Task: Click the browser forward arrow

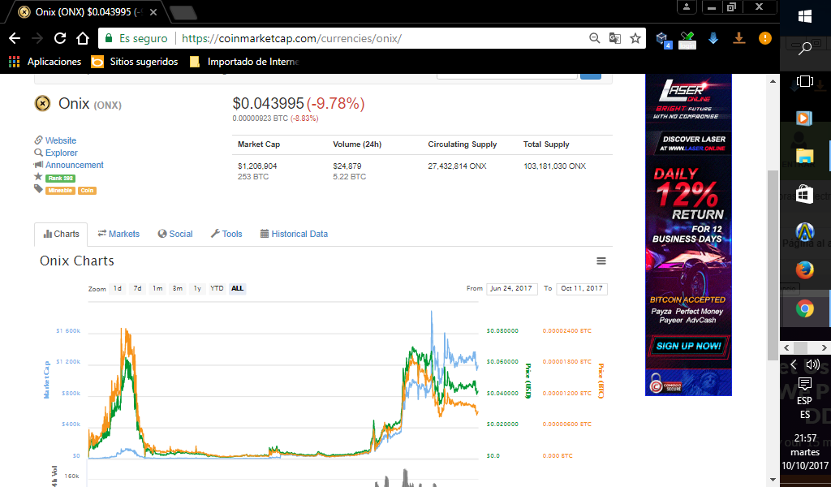Action: click(x=37, y=38)
